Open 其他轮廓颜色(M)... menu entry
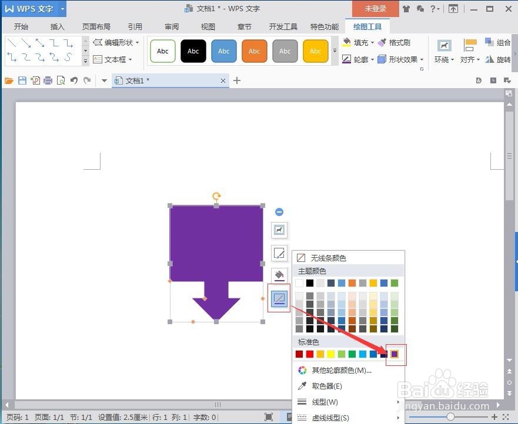 [349, 370]
